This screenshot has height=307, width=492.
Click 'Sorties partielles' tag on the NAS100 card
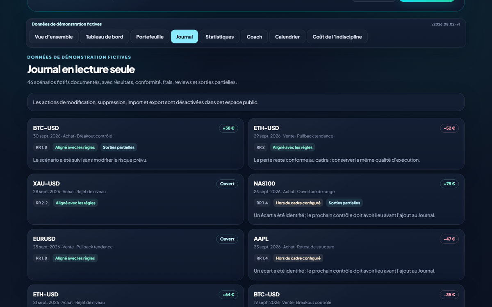(344, 203)
